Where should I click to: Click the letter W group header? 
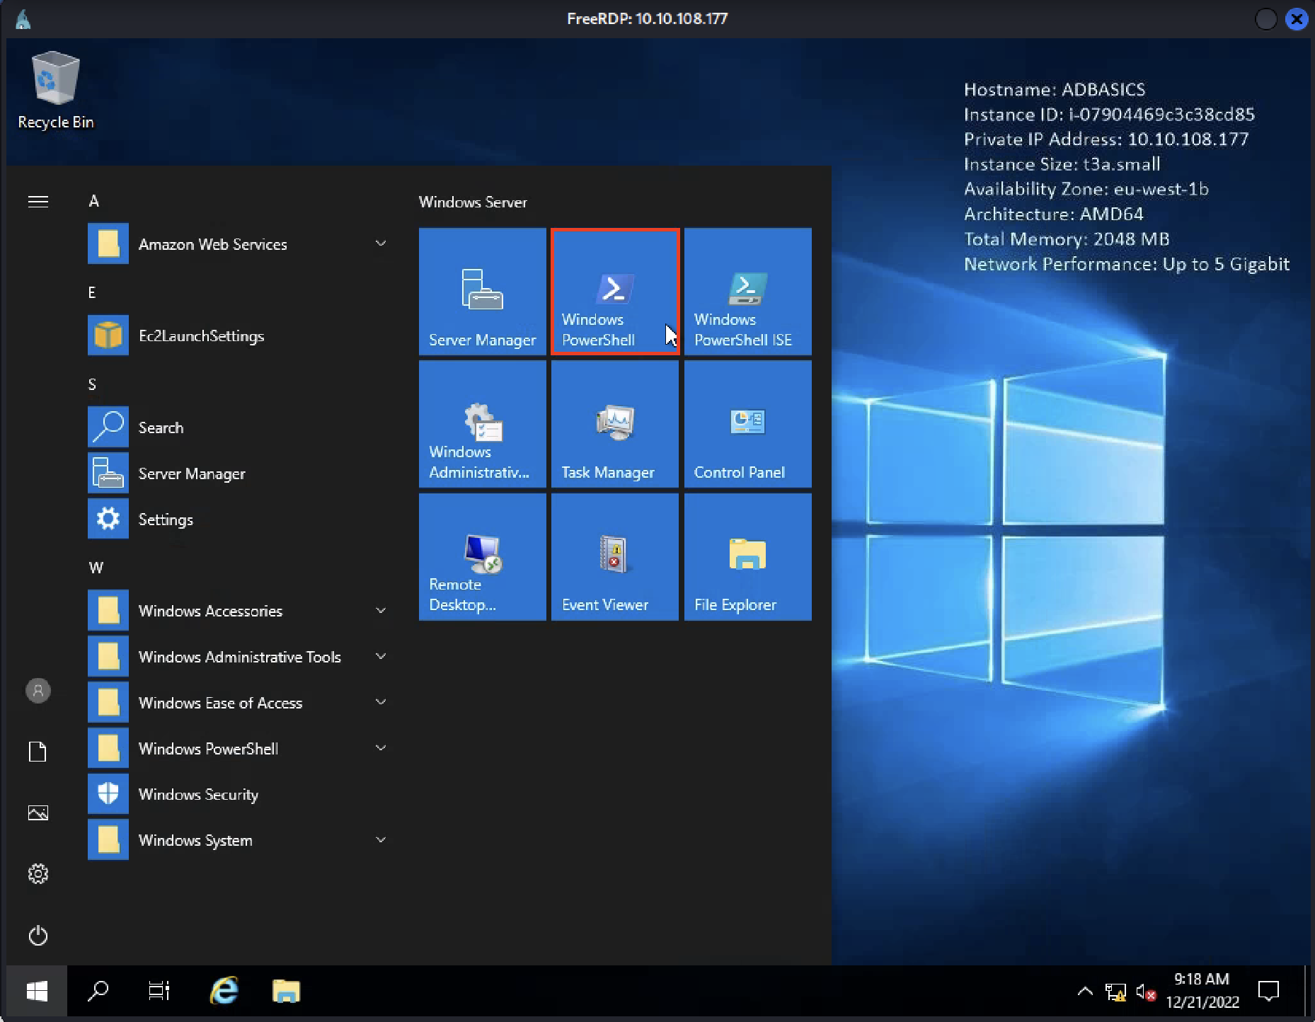(96, 568)
